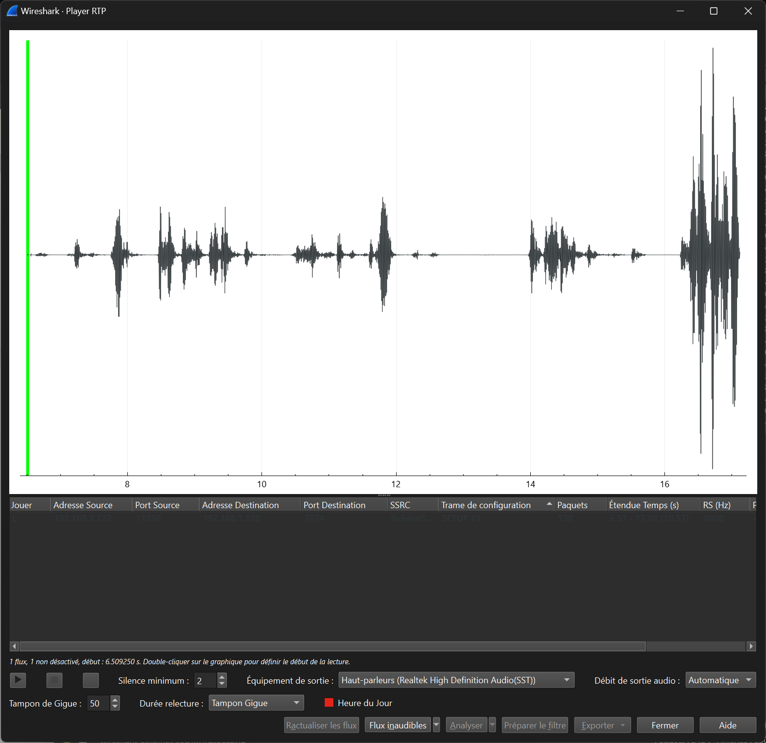Click the Flux inaudibles button

tap(398, 725)
